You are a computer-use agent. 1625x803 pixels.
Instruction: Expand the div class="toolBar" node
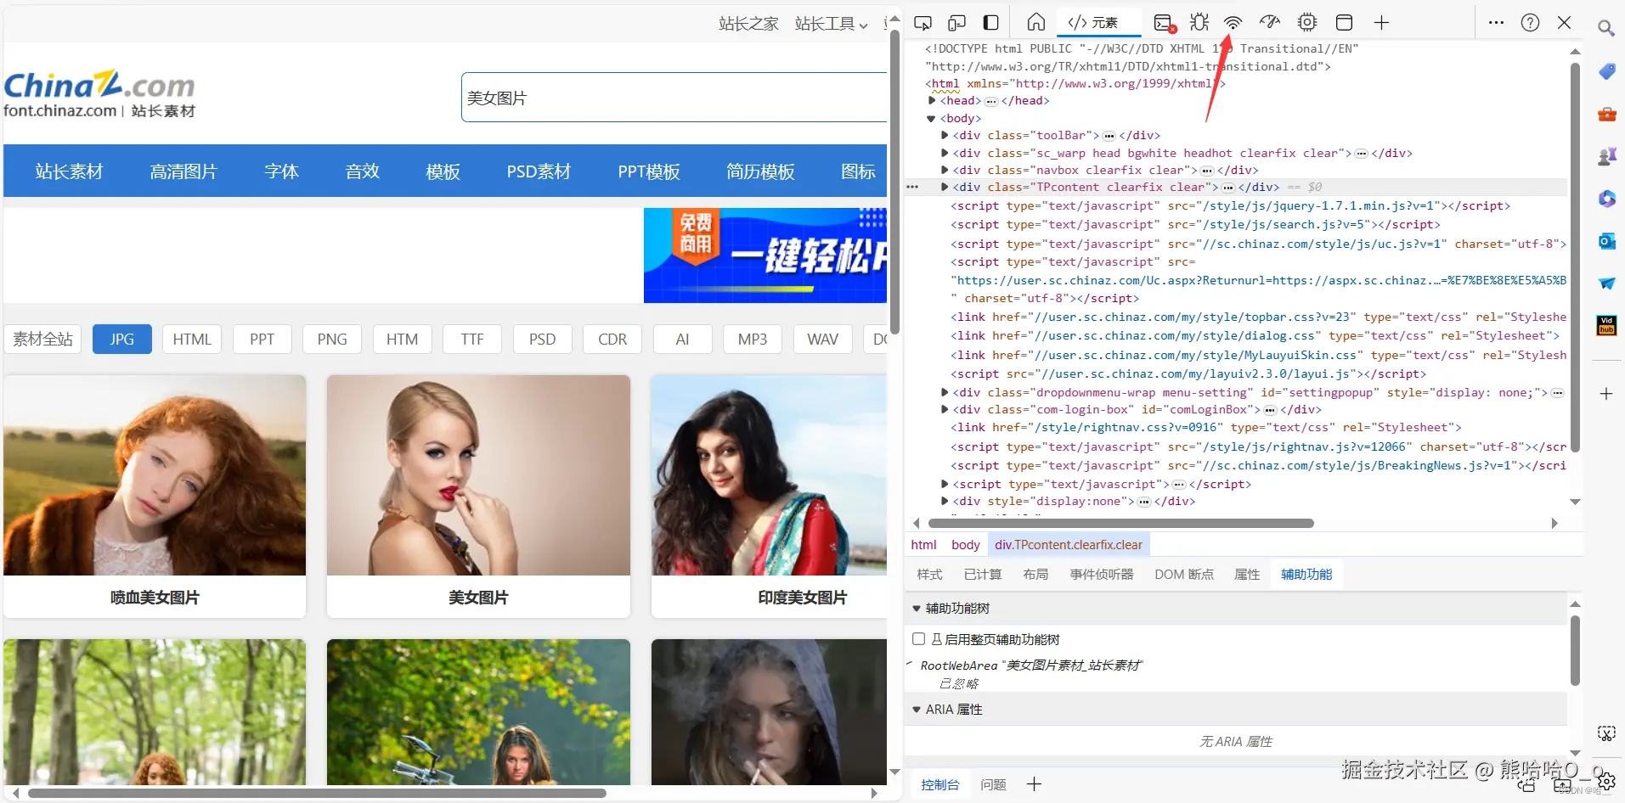(x=945, y=135)
